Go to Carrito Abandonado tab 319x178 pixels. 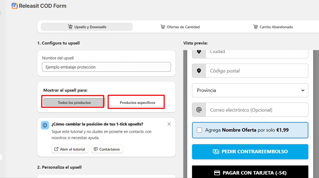[273, 27]
